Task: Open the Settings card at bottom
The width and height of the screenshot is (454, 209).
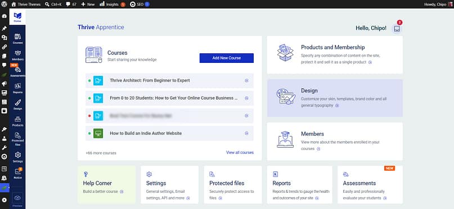Action: [170, 185]
